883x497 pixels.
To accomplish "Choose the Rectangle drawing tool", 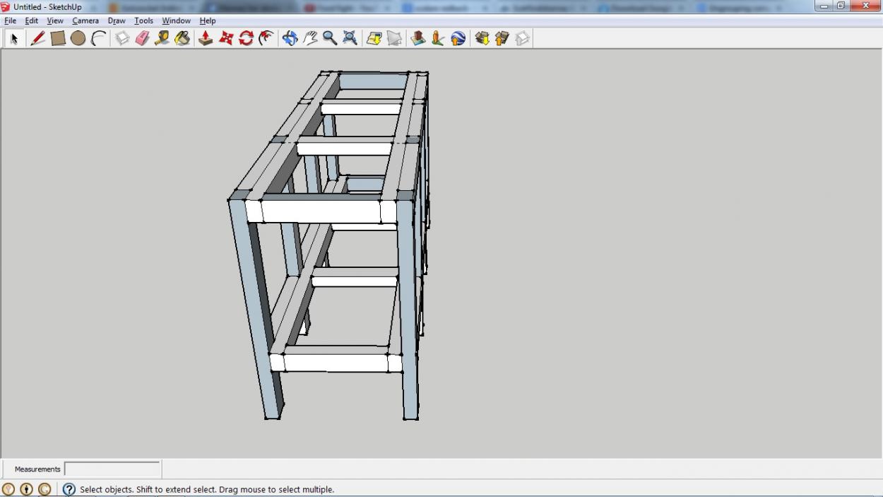I will click(x=58, y=39).
